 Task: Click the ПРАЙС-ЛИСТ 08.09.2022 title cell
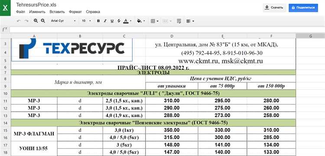[x=153, y=68]
